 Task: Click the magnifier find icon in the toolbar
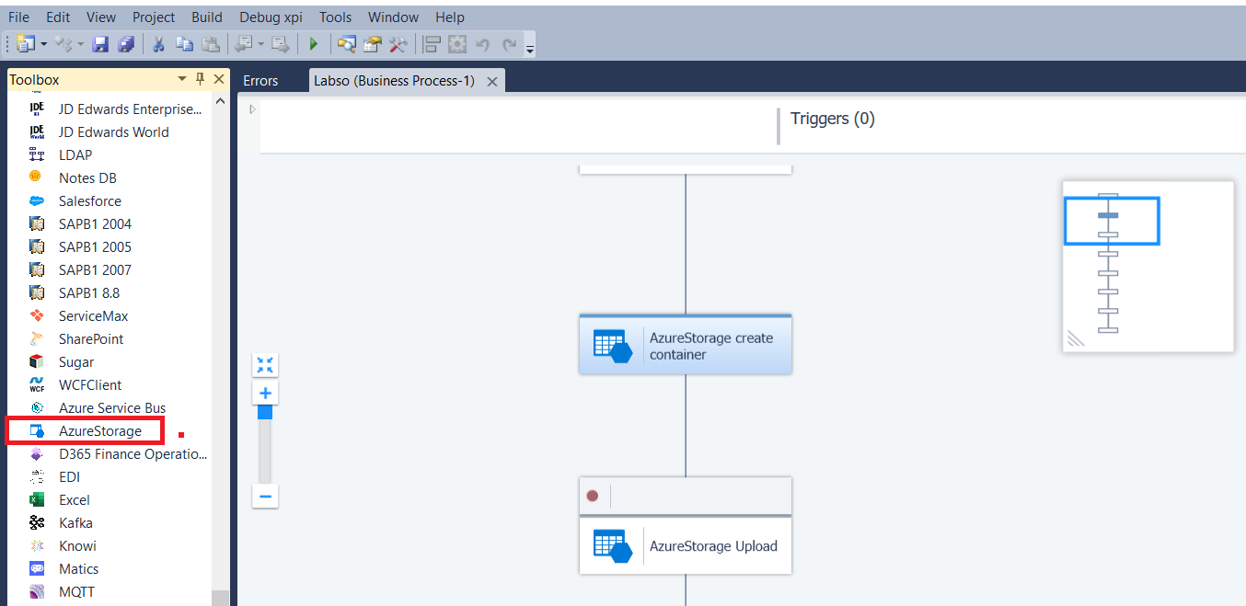(347, 43)
